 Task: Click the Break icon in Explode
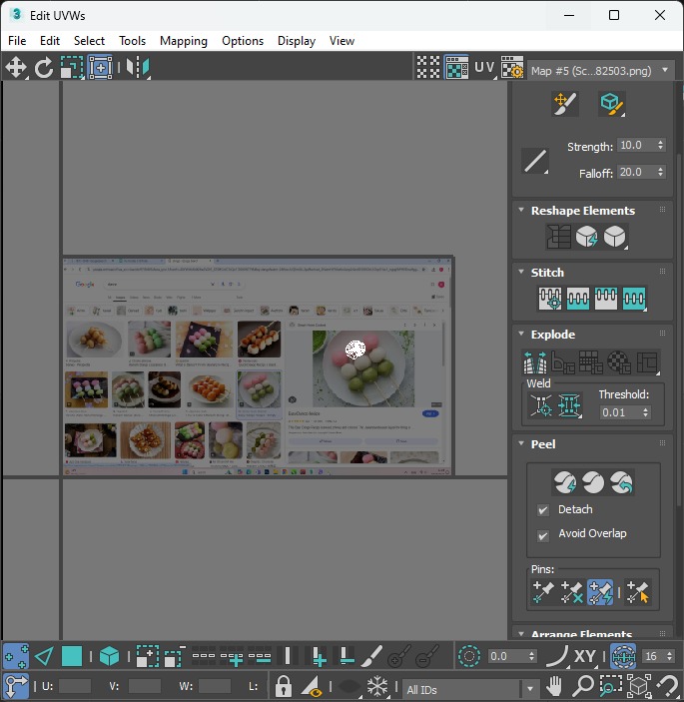click(535, 361)
